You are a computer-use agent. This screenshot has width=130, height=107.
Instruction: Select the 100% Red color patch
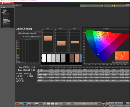[x=17, y=104]
